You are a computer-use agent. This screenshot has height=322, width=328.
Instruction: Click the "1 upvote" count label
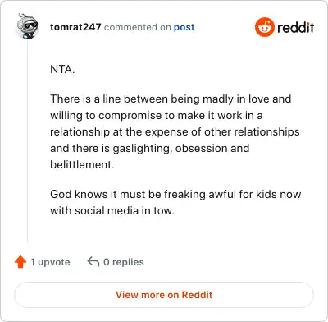coord(50,262)
